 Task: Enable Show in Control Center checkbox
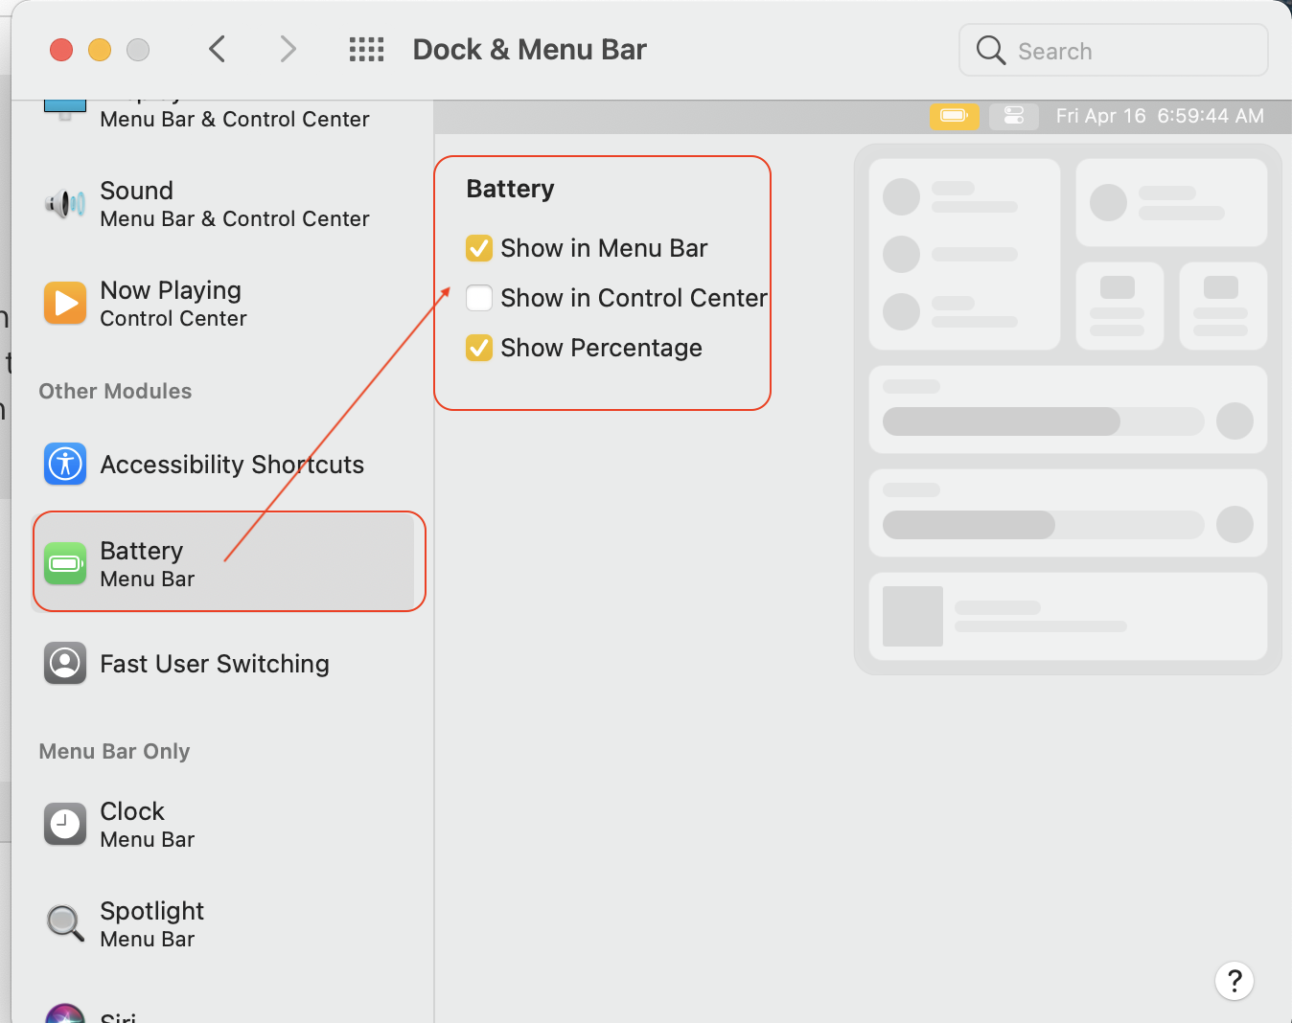[479, 298]
